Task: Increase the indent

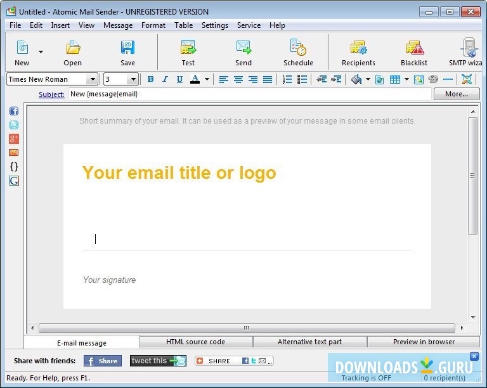Action: click(336, 79)
